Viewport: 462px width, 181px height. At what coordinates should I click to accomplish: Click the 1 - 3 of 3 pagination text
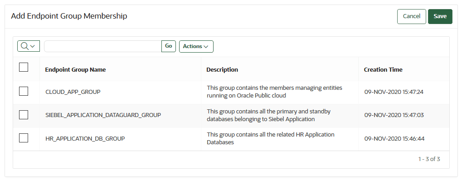tap(429, 159)
